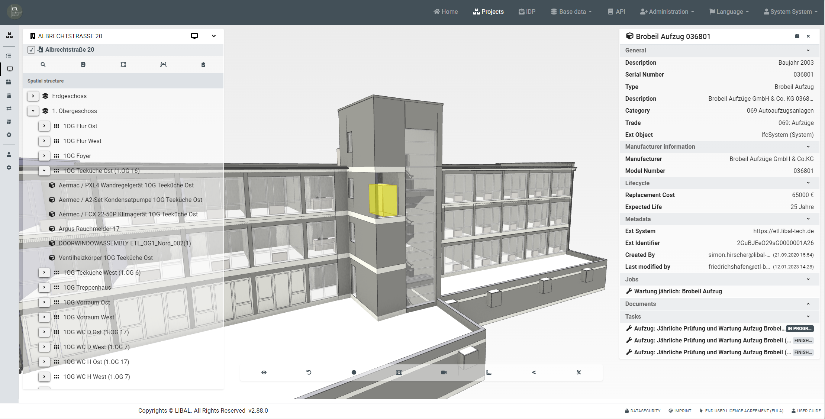The width and height of the screenshot is (825, 419).
Task: Open the settings gear in the left sidebar
Action: (9, 168)
